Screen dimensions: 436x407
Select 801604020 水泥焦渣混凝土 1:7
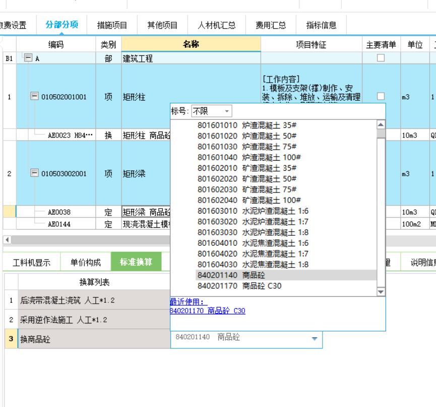[286, 254]
